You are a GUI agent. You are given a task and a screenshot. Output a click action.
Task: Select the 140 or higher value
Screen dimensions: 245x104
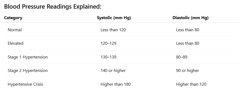coord(113,71)
